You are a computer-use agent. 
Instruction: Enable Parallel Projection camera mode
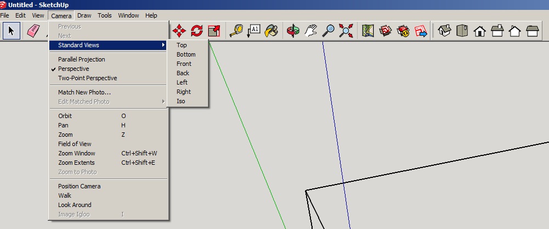click(x=108, y=59)
